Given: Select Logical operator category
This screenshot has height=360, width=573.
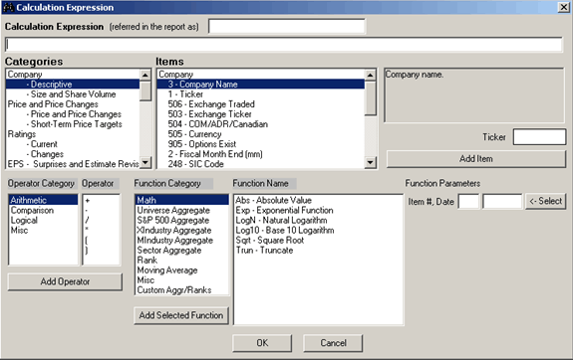Looking at the screenshot, I should click(x=24, y=221).
